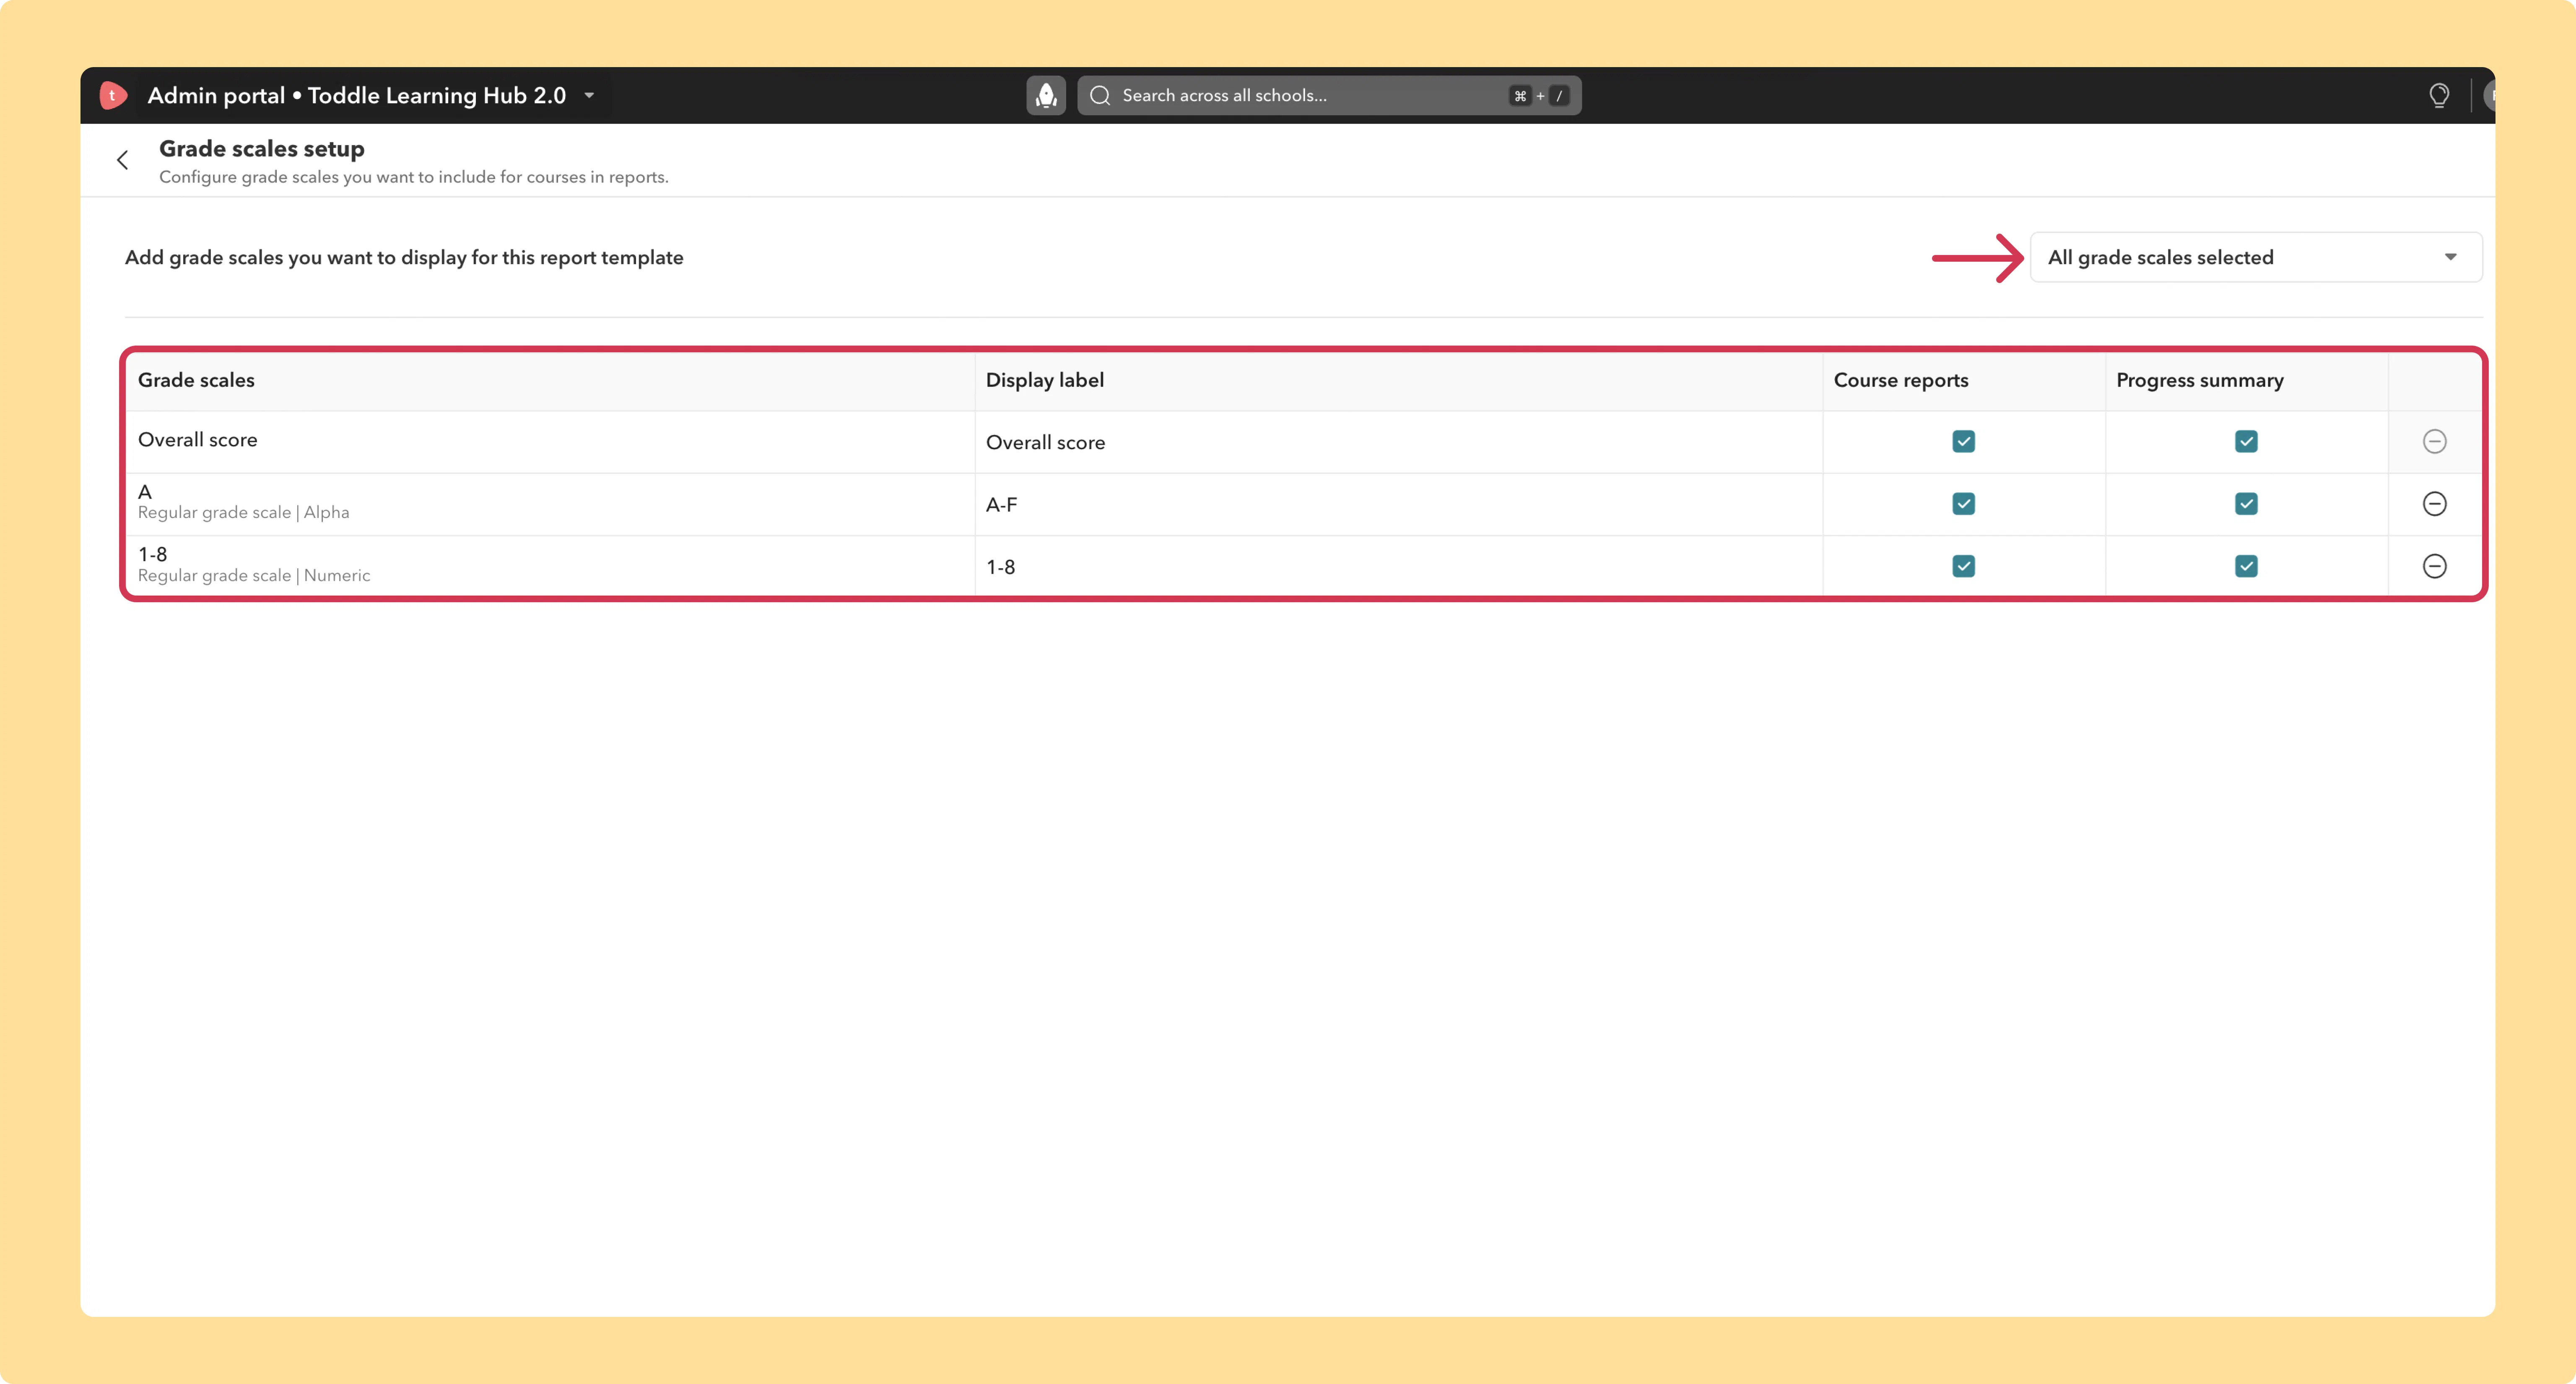Expand the Admin portal school switcher
2576x1384 pixels.
[x=590, y=95]
